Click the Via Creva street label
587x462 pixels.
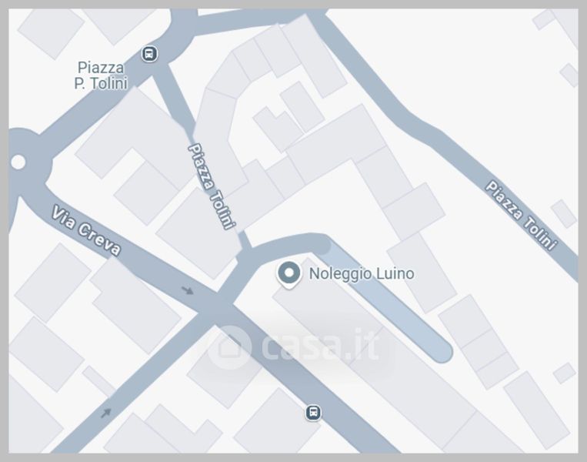[x=86, y=231]
